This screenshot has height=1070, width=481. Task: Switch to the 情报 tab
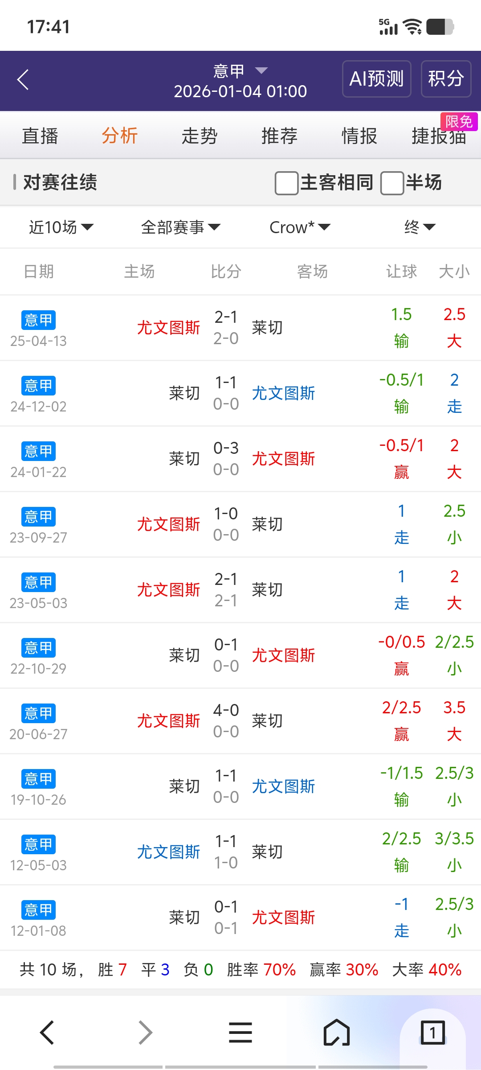[x=359, y=136]
